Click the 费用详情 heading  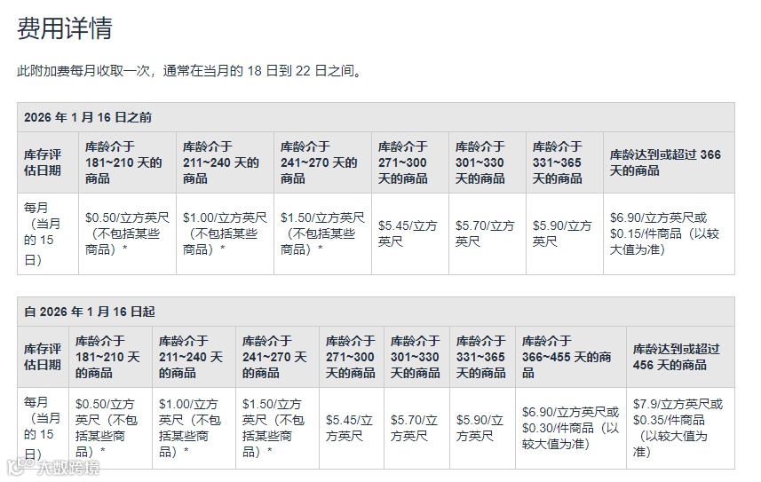65,28
